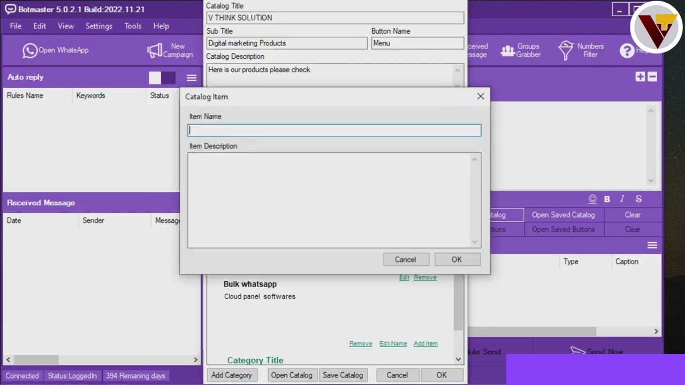Click the left panel horizontal scrollbar thumb
Screen dimensions: 685x385
[x=36, y=360]
